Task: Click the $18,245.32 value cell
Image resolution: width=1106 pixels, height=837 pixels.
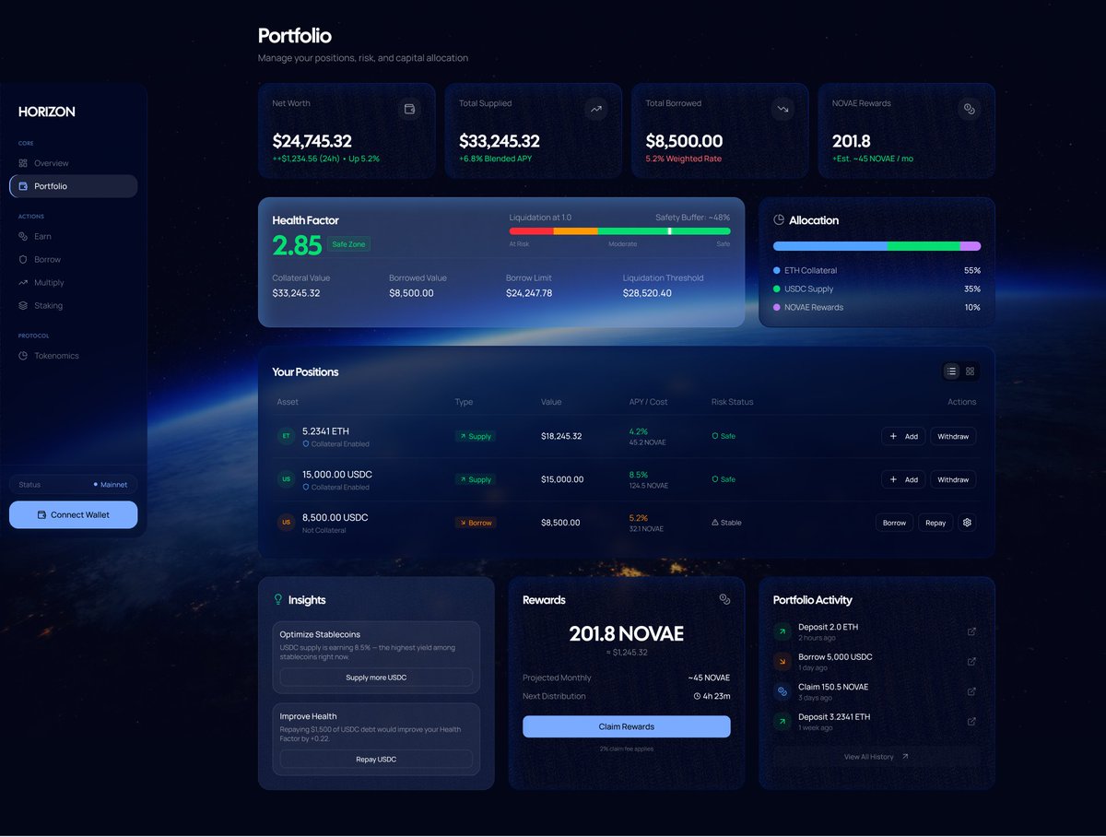Action: click(x=561, y=436)
